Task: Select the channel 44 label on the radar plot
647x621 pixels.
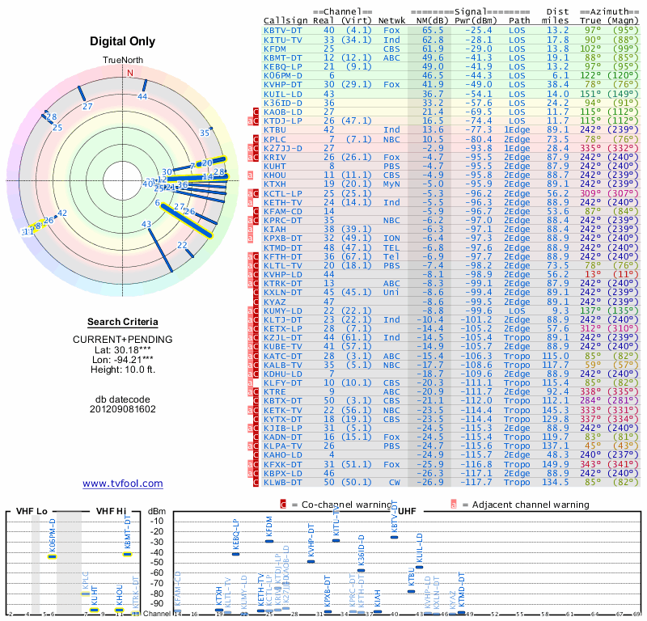Action: tap(142, 96)
